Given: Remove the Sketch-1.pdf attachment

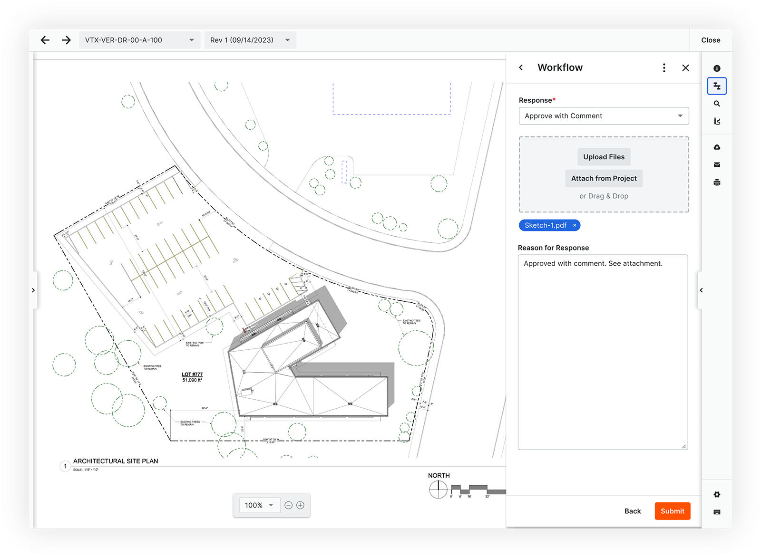Looking at the screenshot, I should point(575,225).
